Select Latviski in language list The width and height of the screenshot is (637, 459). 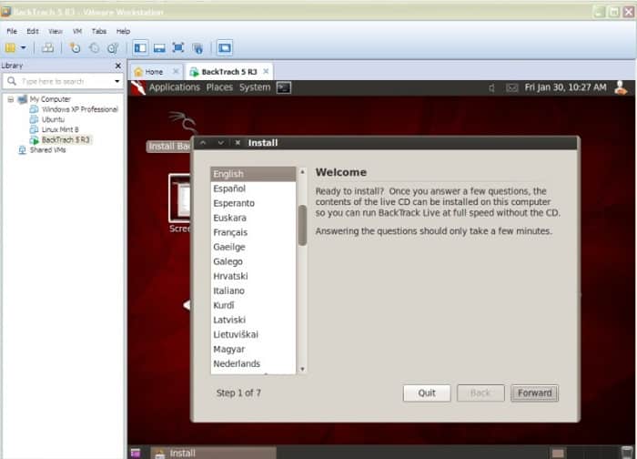(254, 320)
